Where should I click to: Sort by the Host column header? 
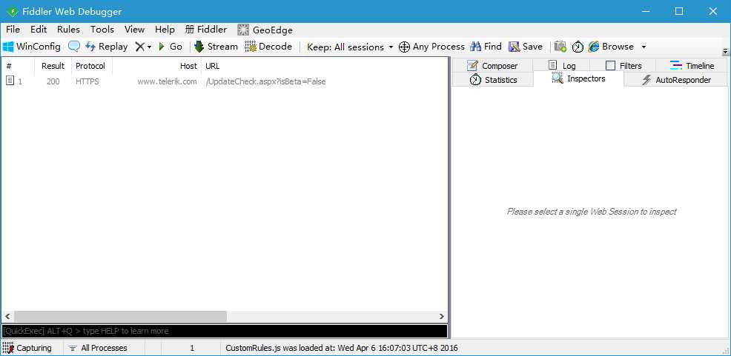point(156,66)
